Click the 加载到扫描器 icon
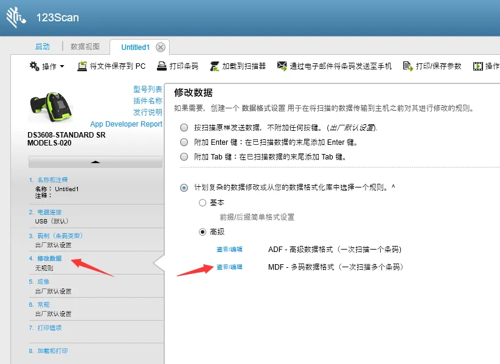Viewport: 500px width, 364px height. coord(215,66)
